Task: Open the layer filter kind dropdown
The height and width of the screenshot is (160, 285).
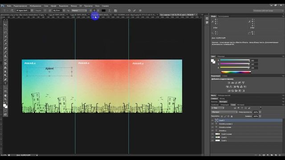Action: [218, 108]
